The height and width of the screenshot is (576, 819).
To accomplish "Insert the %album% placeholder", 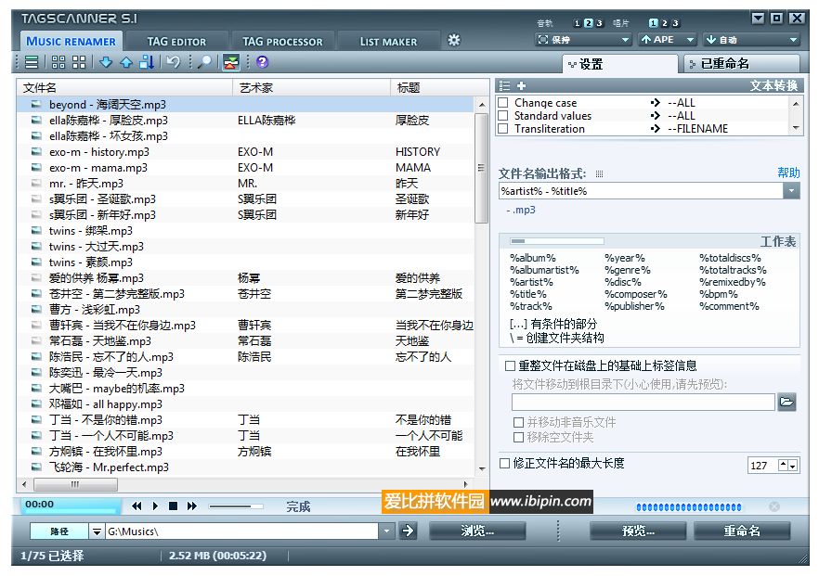I will coord(533,258).
